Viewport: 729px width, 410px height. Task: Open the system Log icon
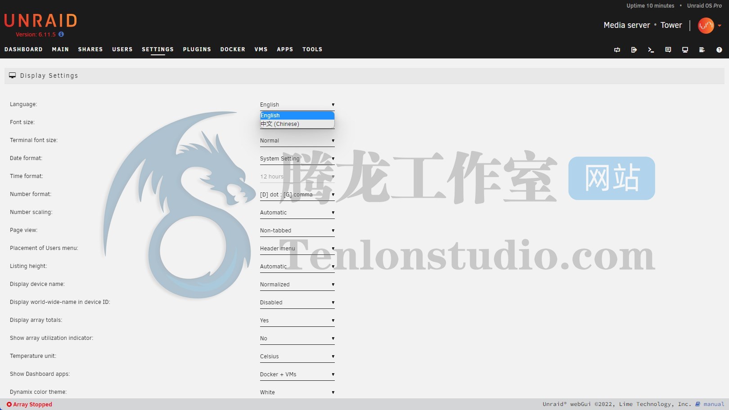(702, 50)
